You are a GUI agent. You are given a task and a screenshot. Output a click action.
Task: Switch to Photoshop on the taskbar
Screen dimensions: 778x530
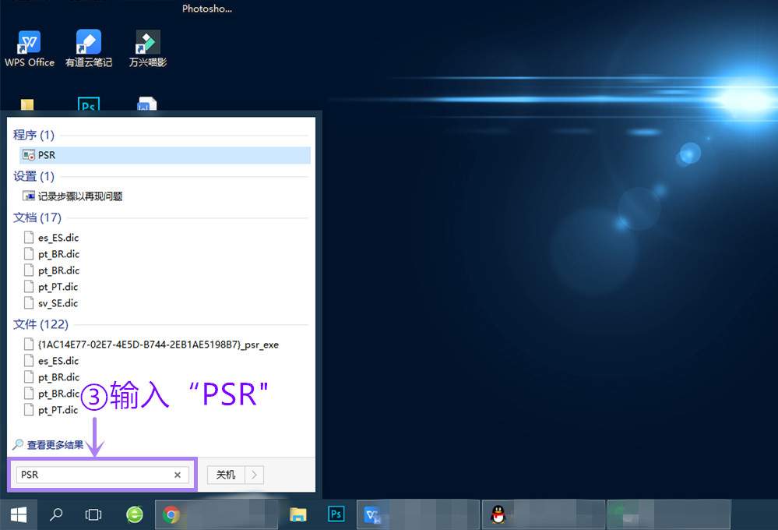tap(336, 514)
